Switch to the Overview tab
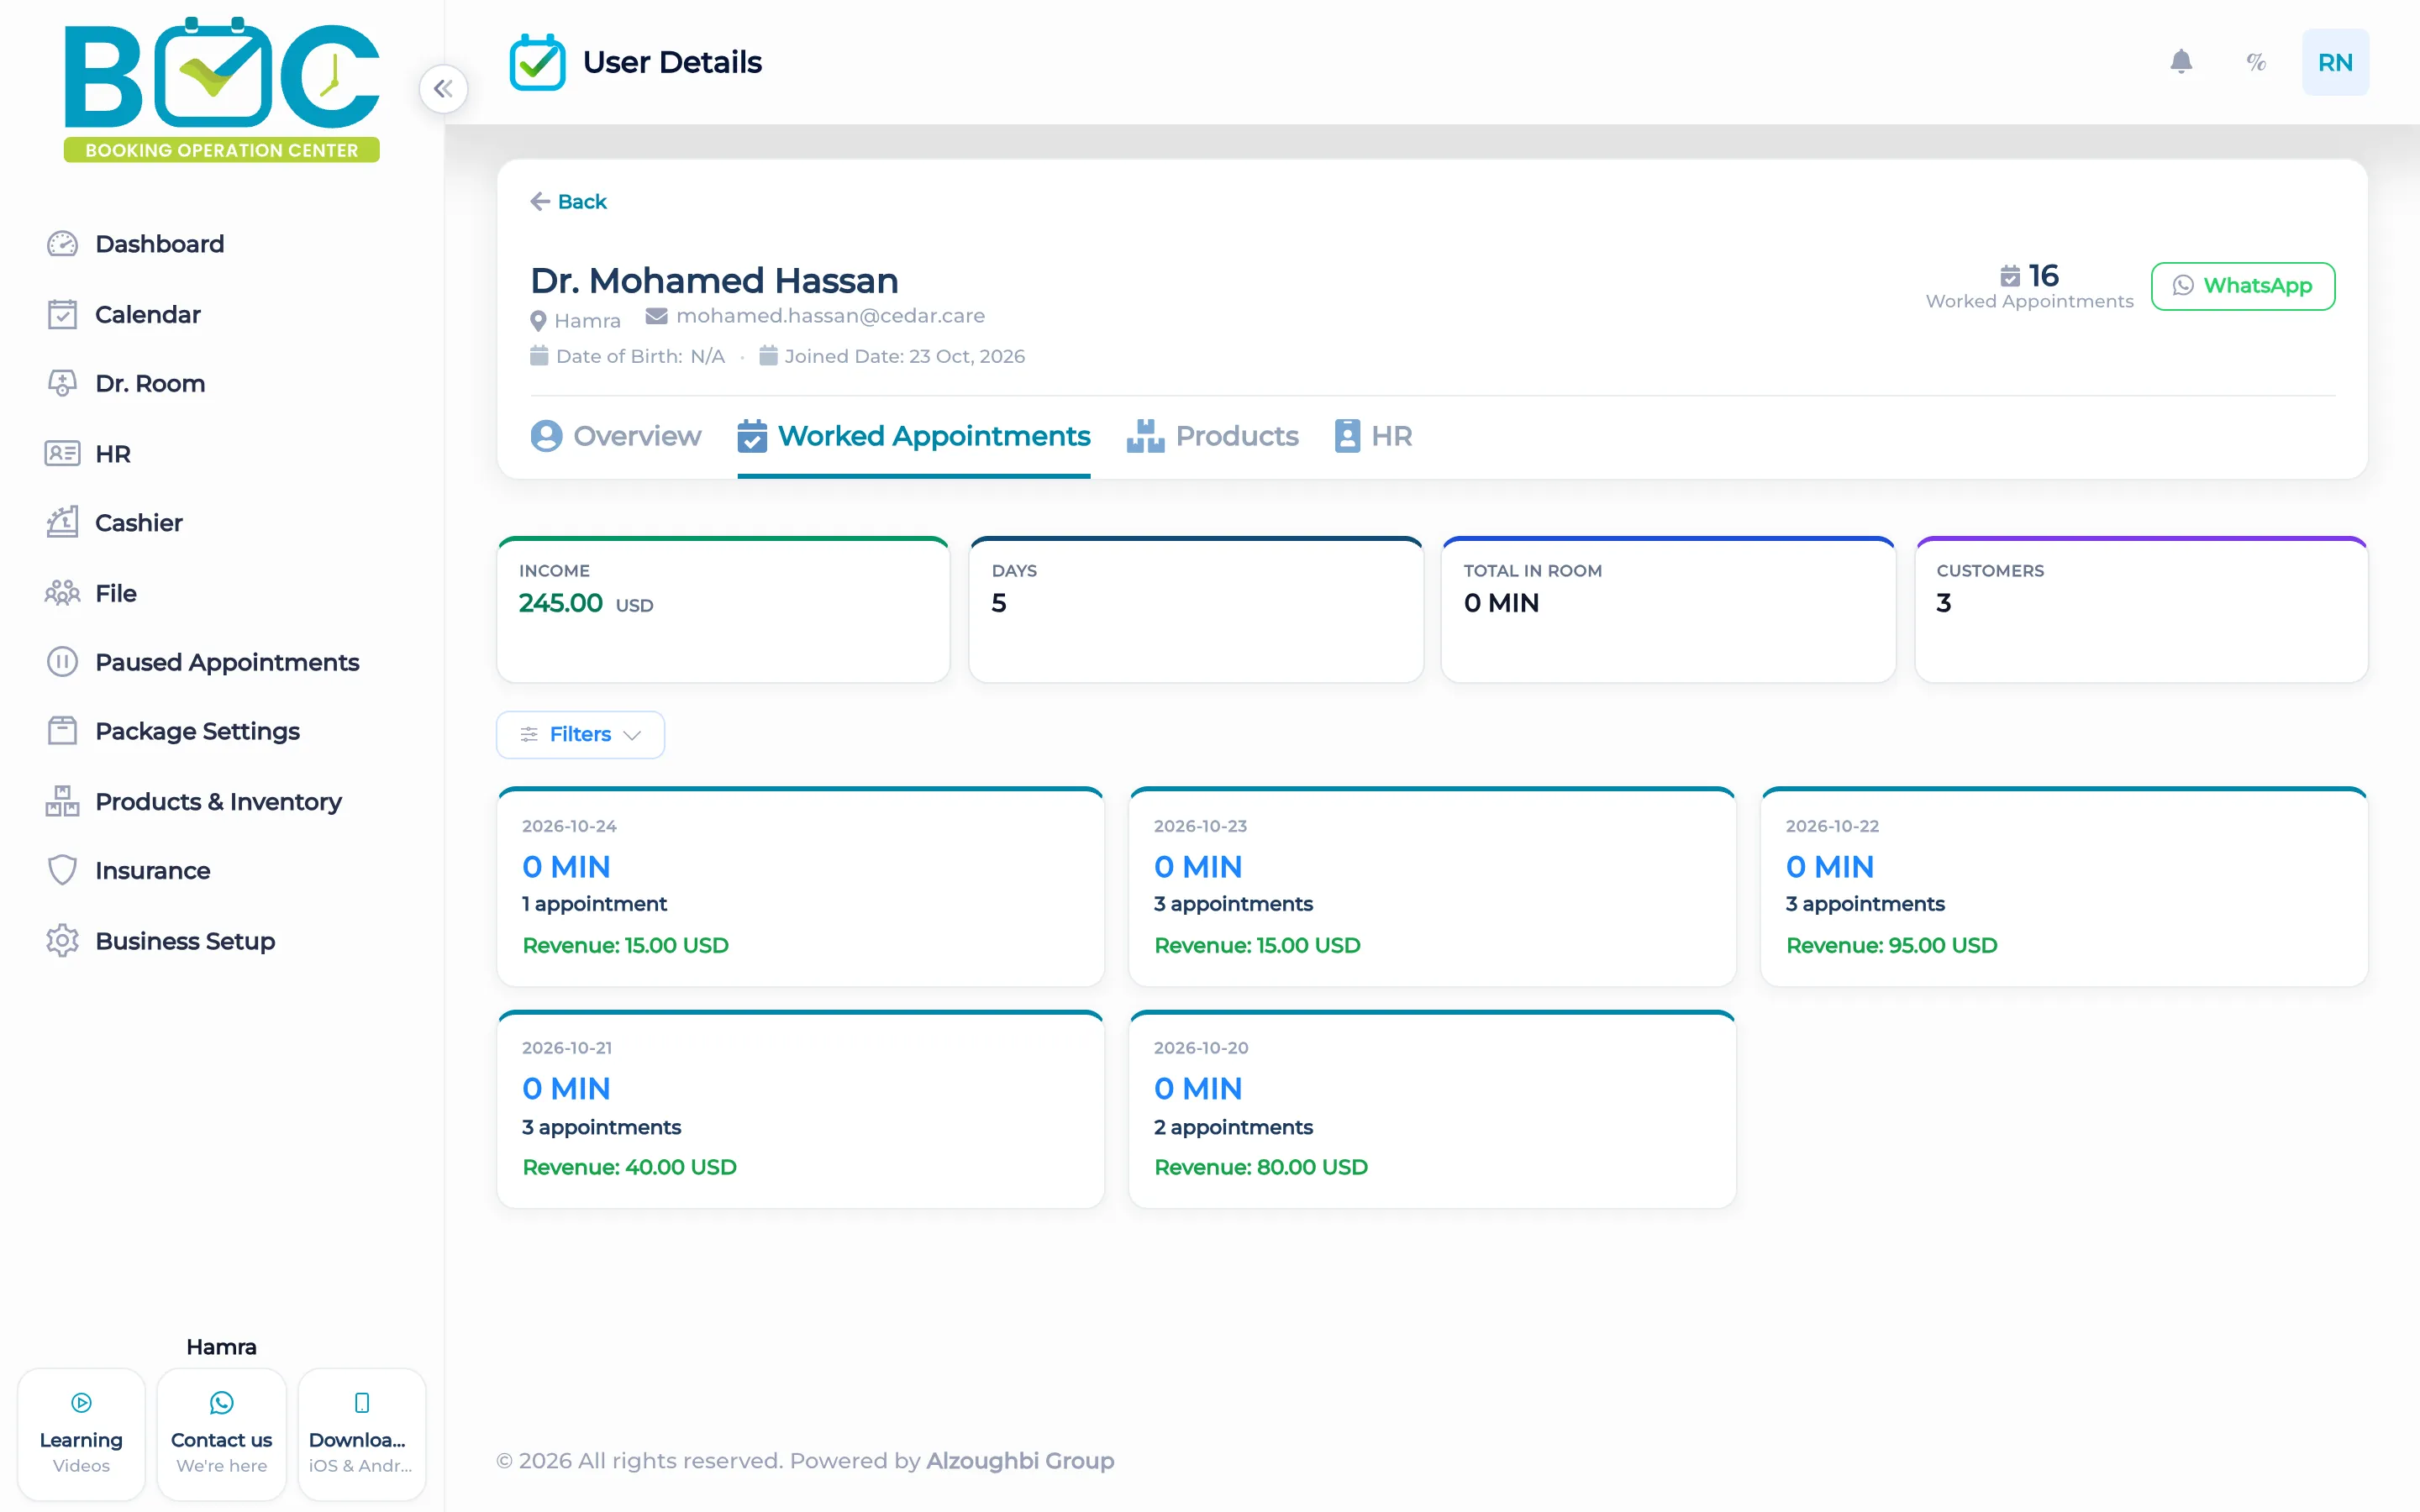The image size is (2420, 1512). click(x=616, y=436)
